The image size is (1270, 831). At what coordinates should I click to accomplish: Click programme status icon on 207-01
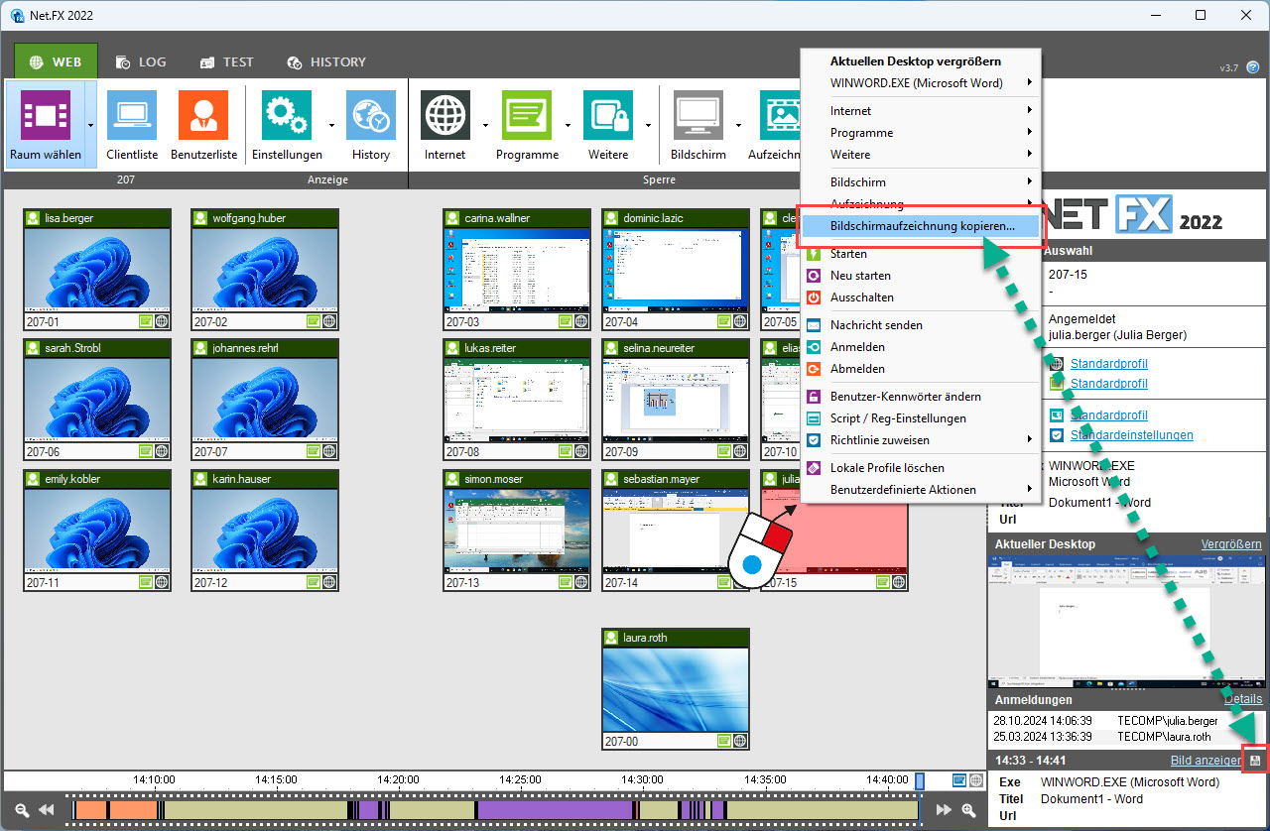point(146,321)
